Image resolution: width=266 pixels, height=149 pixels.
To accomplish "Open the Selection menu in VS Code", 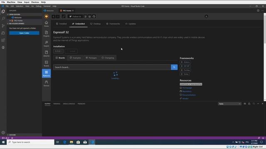I will (20, 6).
